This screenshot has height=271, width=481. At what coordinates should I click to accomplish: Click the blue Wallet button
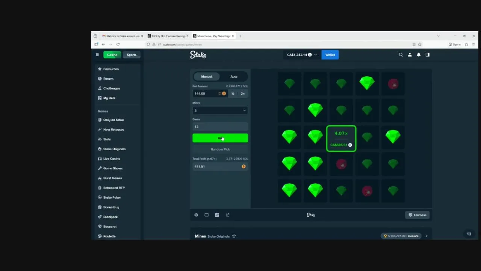[330, 55]
